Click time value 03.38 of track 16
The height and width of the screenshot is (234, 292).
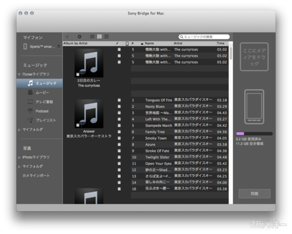(222, 189)
